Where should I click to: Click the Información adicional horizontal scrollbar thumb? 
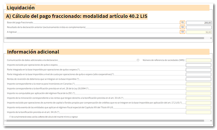[x=105, y=121]
